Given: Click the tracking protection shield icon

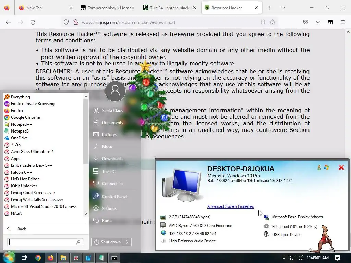Looking at the screenshot, I should [66, 22].
